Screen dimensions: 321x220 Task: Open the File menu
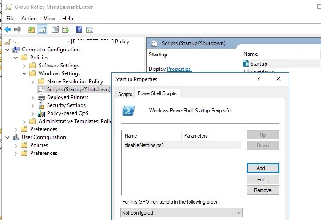coord(10,19)
